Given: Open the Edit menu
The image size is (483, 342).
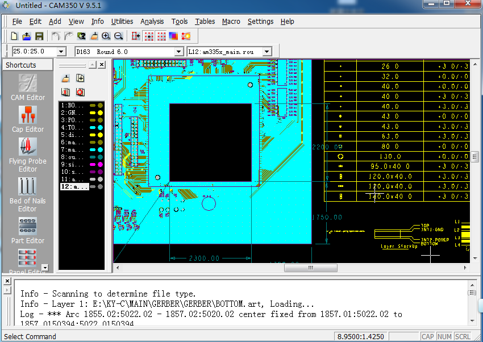Looking at the screenshot, I should 35,22.
